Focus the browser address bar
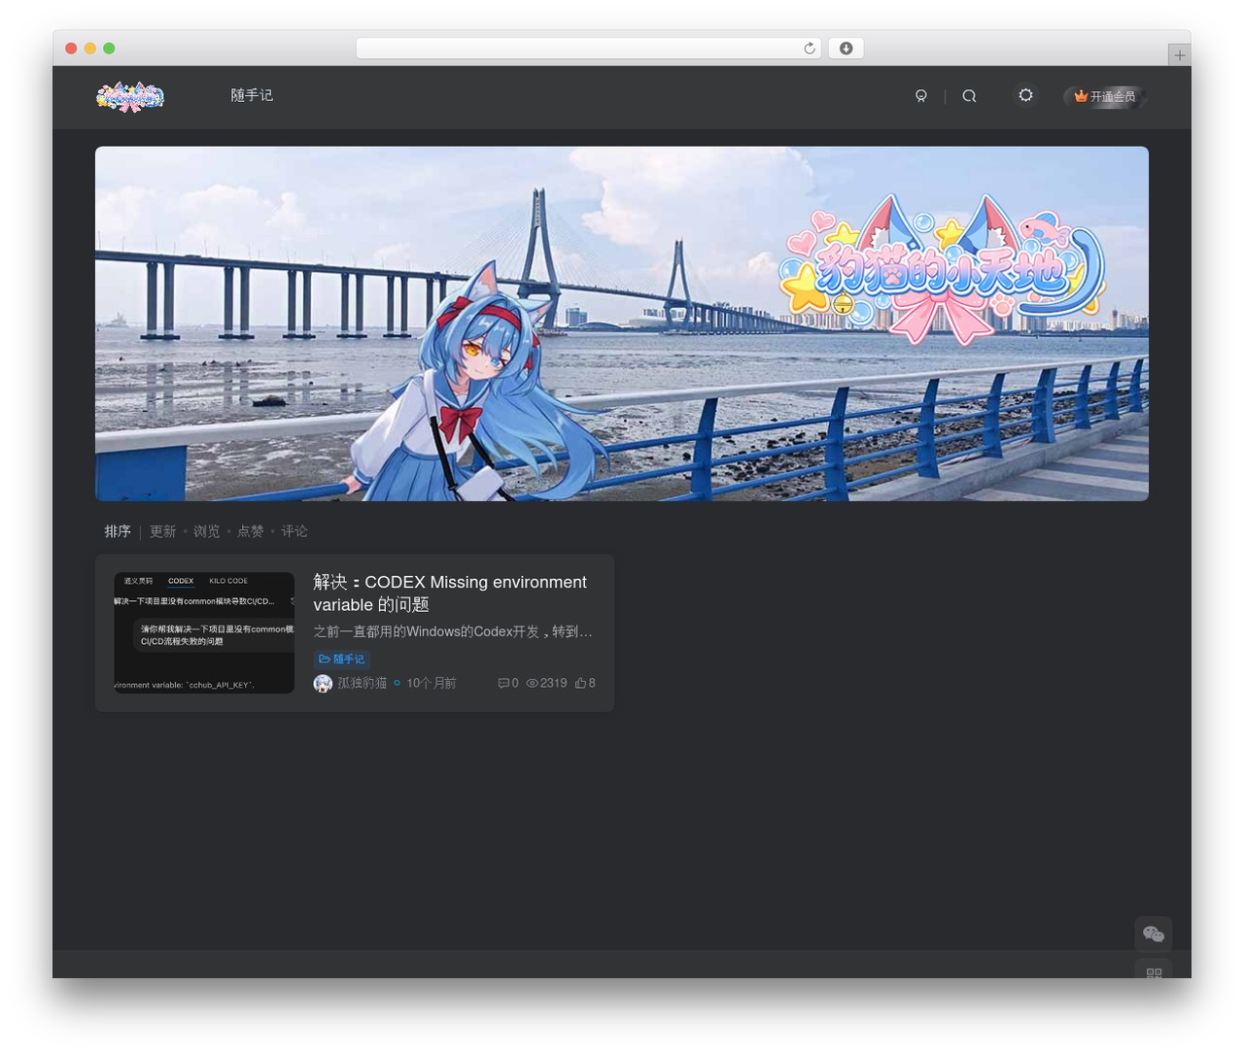 589,49
